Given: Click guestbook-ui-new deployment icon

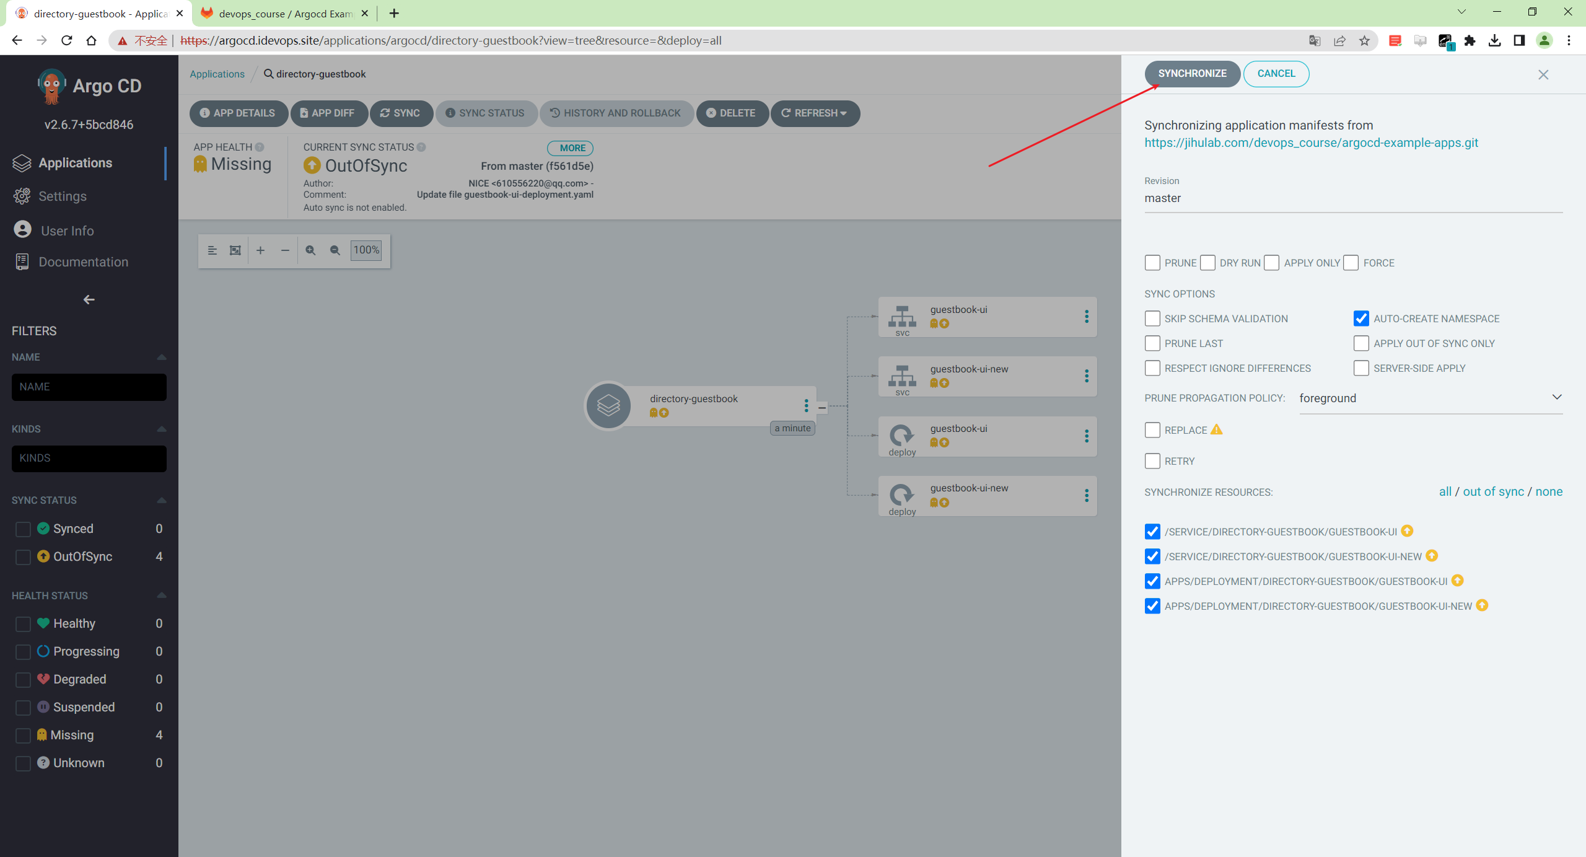Looking at the screenshot, I should [x=902, y=494].
